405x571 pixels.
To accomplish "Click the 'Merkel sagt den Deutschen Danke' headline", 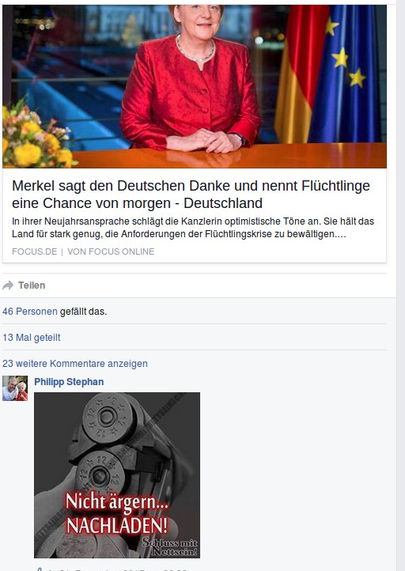I will tap(191, 195).
